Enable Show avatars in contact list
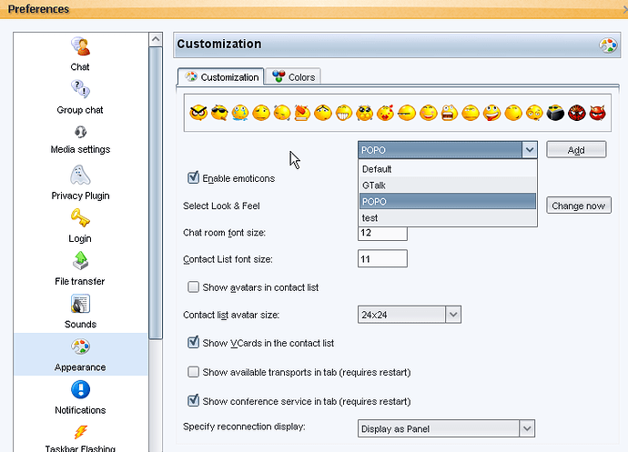Screen dimensions: 628x452 (x=193, y=287)
